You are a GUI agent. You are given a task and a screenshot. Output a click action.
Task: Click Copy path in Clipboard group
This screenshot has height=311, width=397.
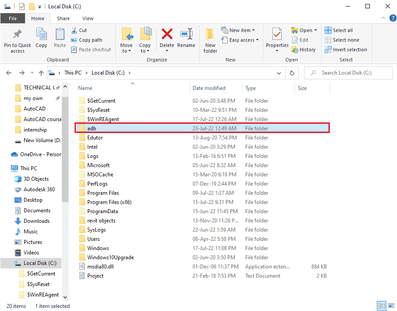coord(86,40)
